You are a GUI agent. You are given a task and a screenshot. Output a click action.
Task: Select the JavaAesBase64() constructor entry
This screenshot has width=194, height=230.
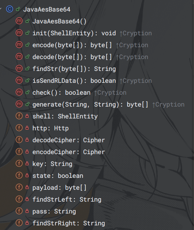coord(59,21)
